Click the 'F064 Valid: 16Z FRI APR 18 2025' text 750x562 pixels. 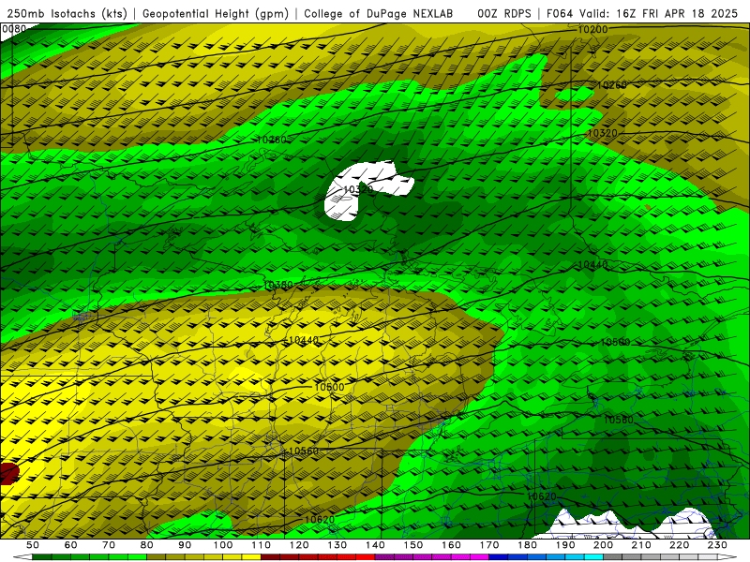tap(642, 14)
